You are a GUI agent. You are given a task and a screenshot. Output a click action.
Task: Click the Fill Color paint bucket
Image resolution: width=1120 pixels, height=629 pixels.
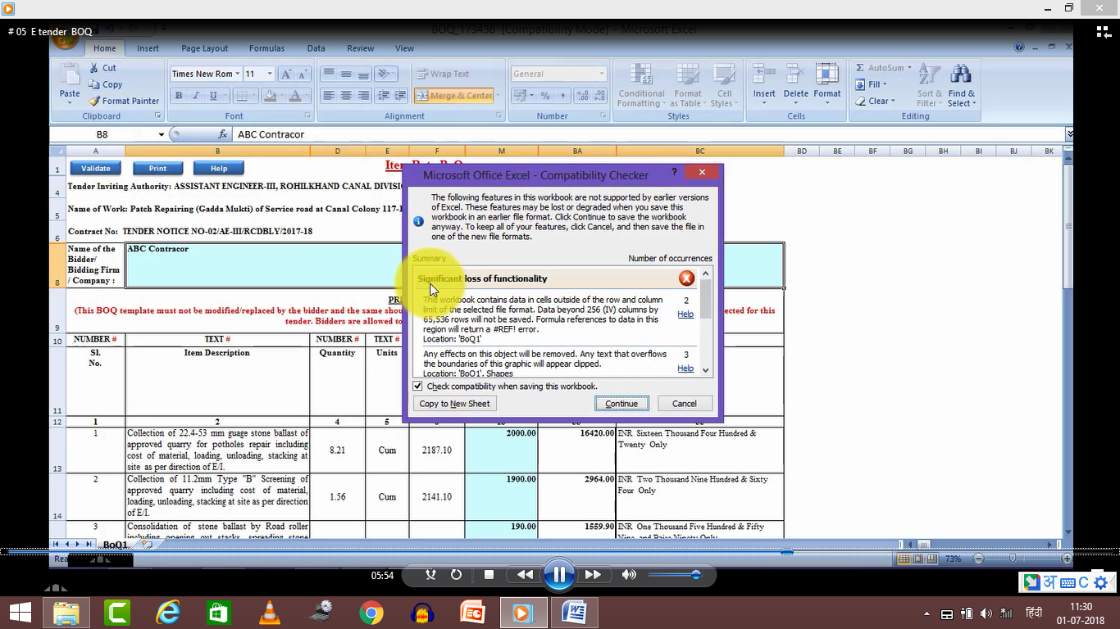tap(269, 96)
